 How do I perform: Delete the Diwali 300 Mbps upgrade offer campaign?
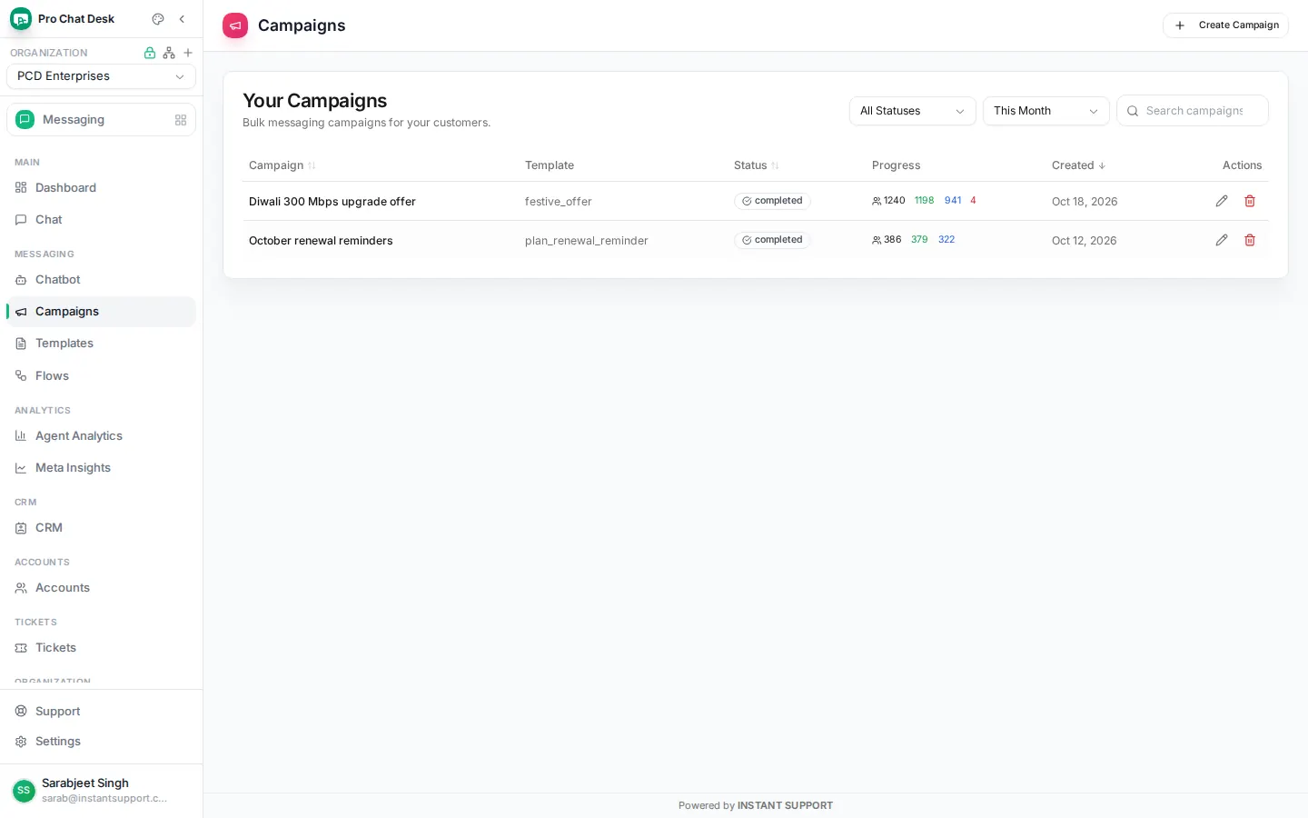1250,201
